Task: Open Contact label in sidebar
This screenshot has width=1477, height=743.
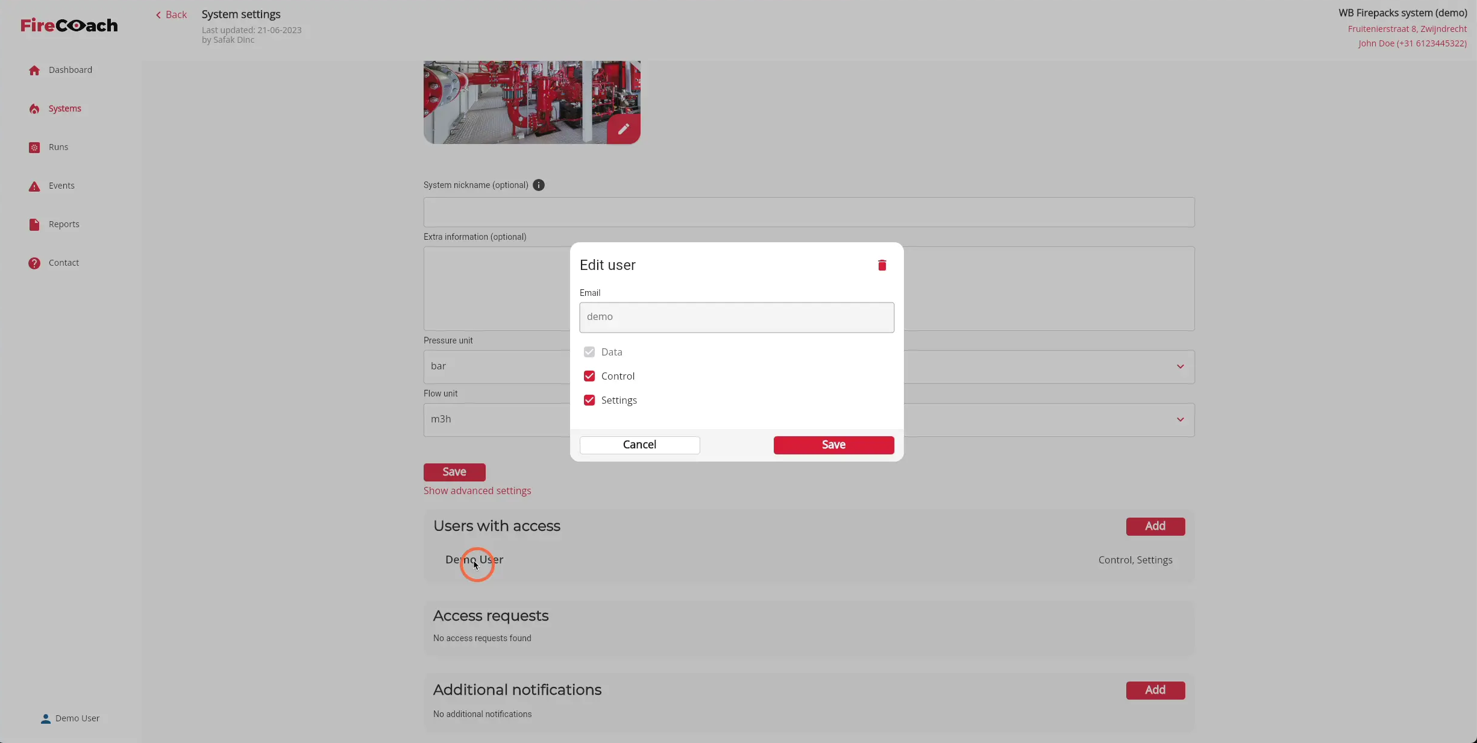Action: click(x=64, y=263)
